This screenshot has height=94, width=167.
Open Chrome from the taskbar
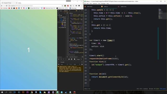coord(32,92)
